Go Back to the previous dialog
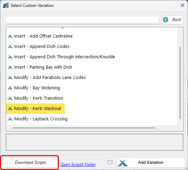Viewport: 188px width, 170px height. [x=172, y=20]
